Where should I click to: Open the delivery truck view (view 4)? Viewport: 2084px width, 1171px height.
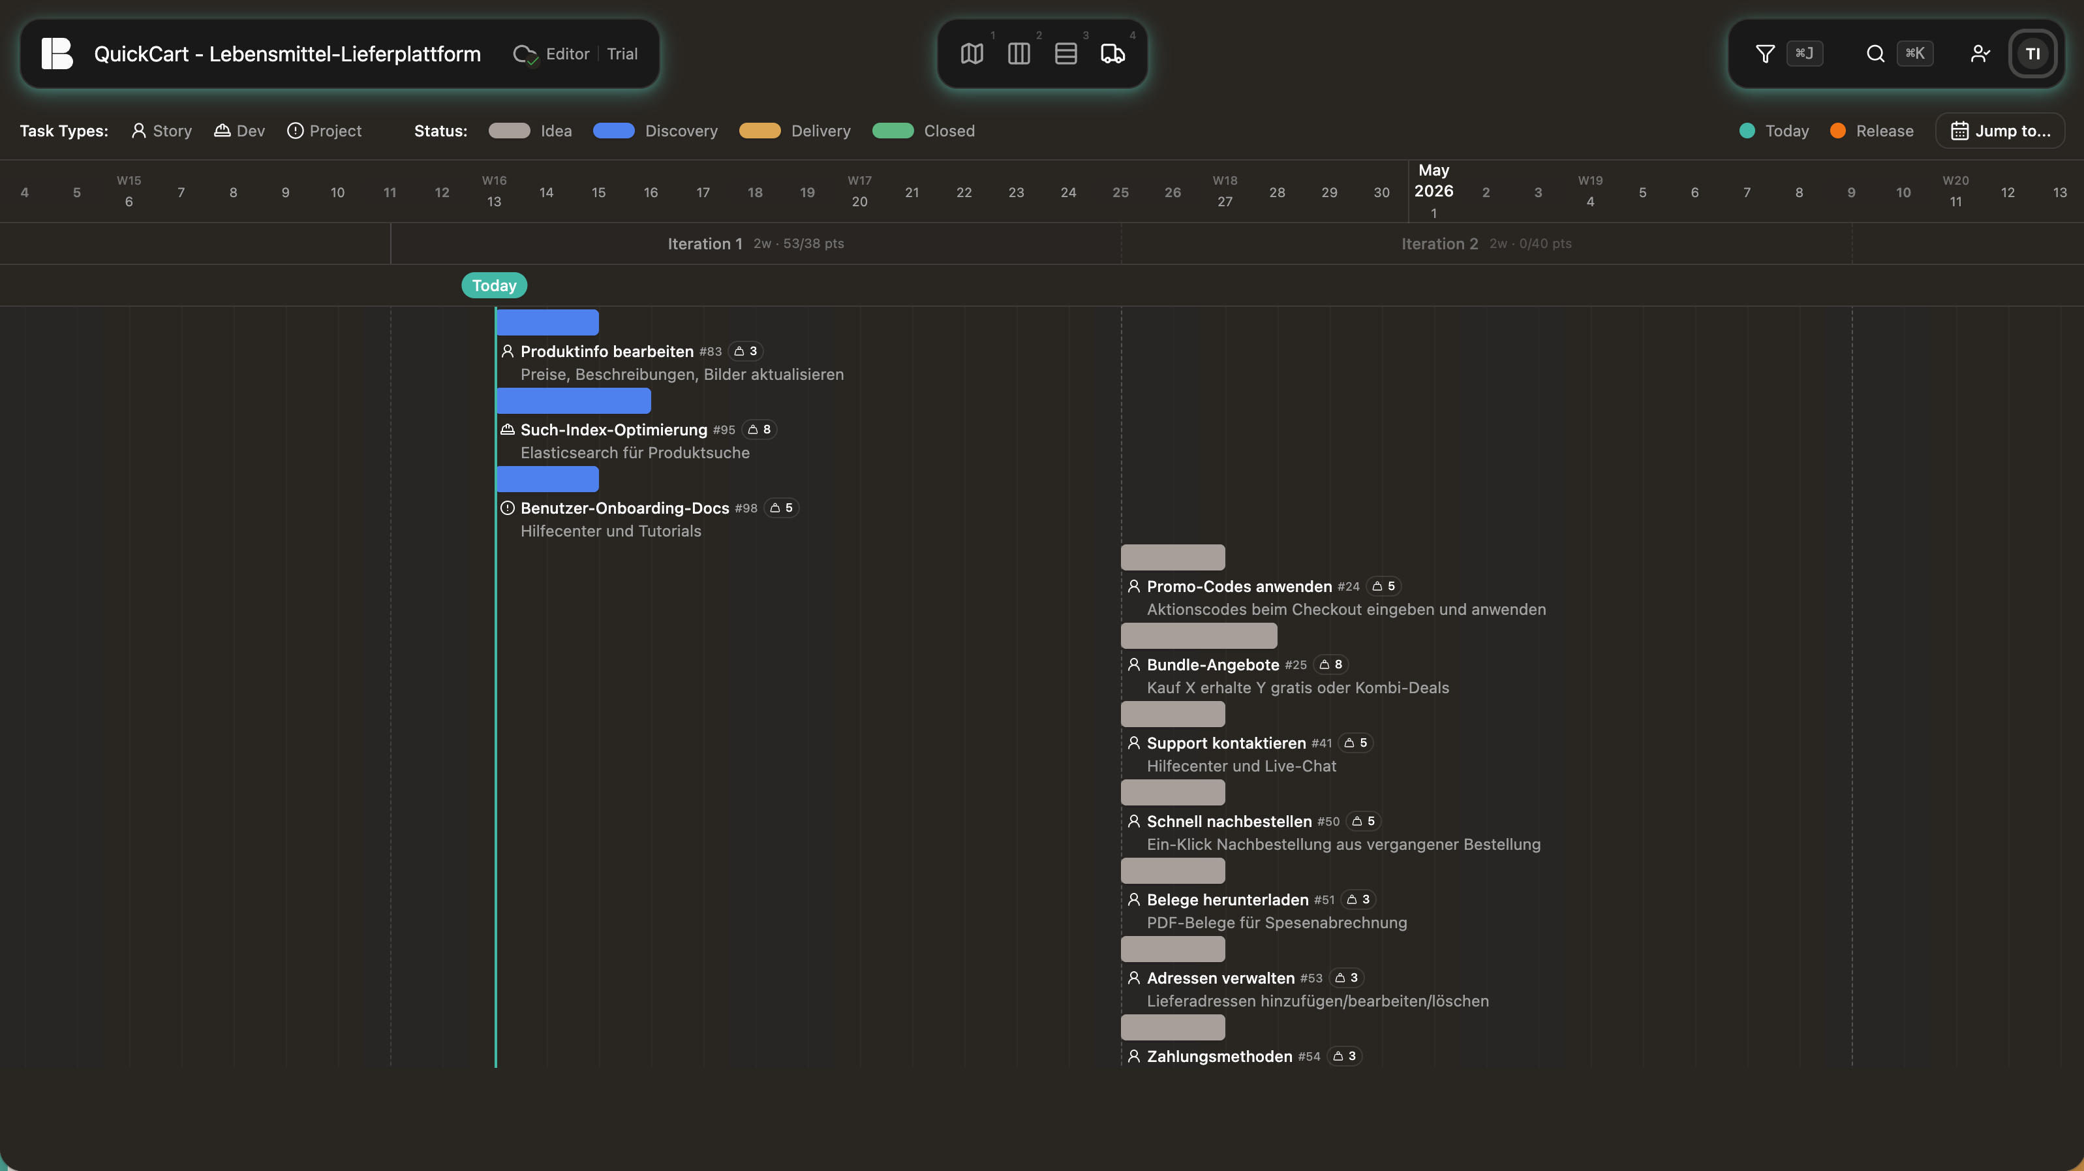pyautogui.click(x=1112, y=54)
